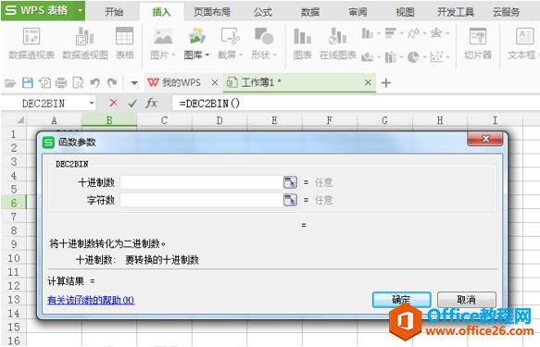Click the area chart type icon

click(x=368, y=56)
